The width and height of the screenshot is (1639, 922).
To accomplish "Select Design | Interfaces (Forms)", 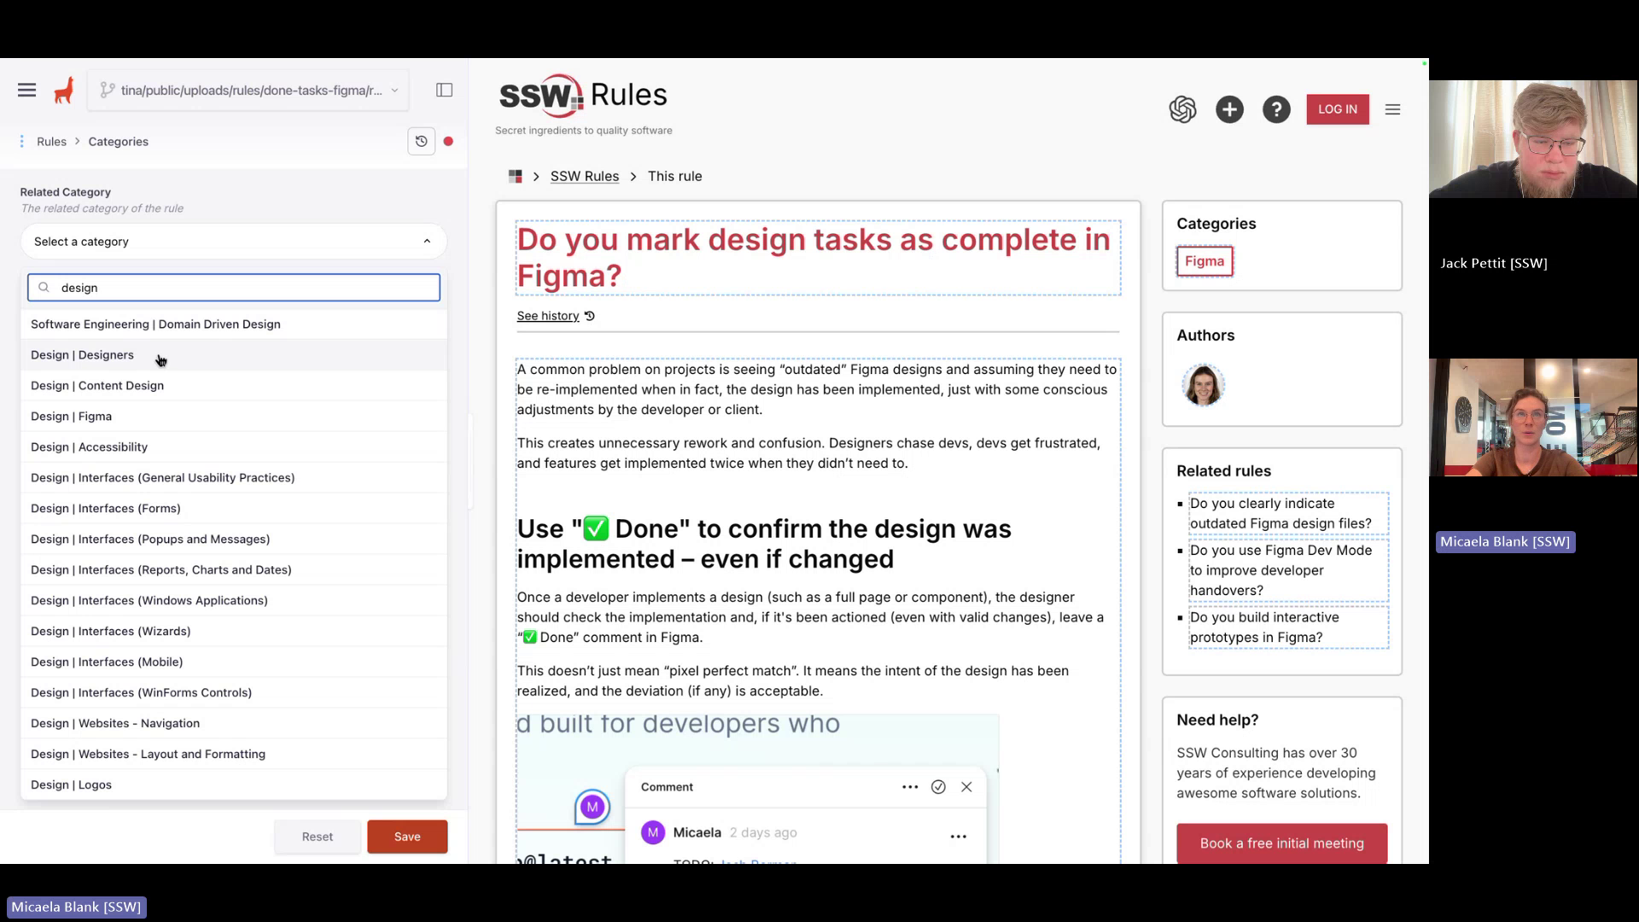I will pos(233,509).
